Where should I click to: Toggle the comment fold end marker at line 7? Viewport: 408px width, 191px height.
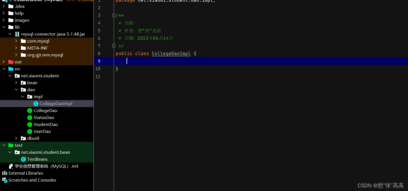(x=113, y=45)
